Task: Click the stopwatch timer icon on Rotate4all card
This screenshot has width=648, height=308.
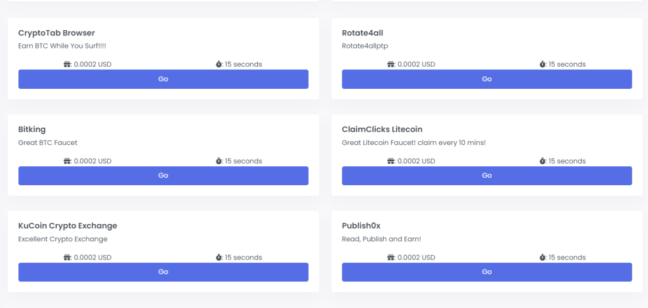Action: pos(542,64)
